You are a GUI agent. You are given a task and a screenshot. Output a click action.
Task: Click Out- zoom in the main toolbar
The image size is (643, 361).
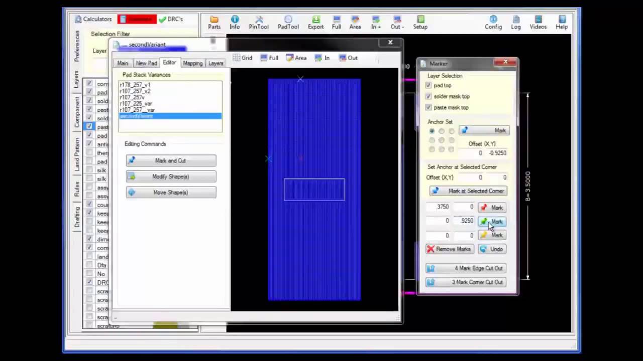point(396,23)
